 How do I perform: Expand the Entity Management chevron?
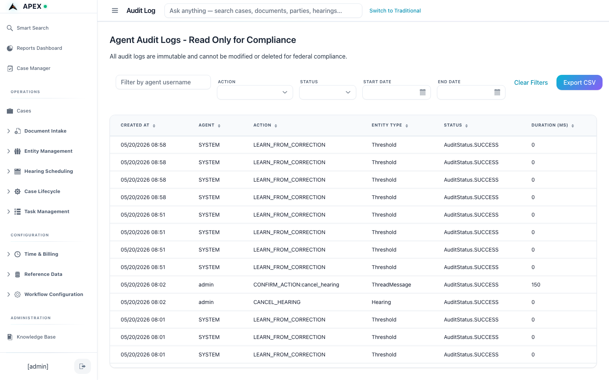[x=8, y=151]
